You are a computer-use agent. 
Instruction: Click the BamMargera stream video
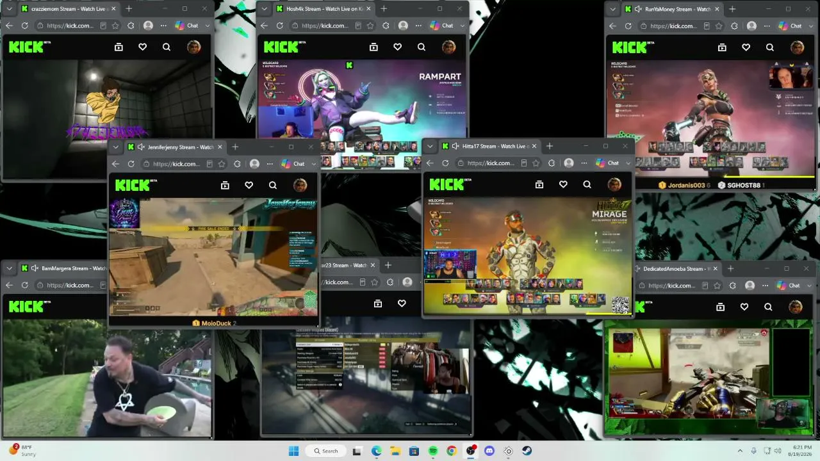click(107, 378)
